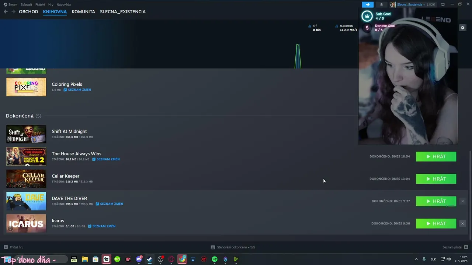Go to the OBCHOD tab
Screen dimensions: 472x265
(28, 12)
